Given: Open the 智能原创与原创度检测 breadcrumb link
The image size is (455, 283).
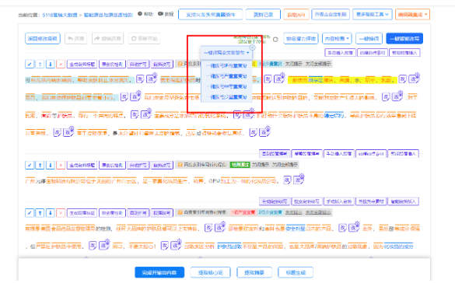Looking at the screenshot, I should [x=108, y=15].
